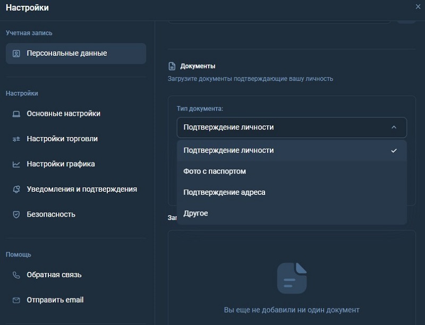Open the Тип документа combo box

coord(291,127)
